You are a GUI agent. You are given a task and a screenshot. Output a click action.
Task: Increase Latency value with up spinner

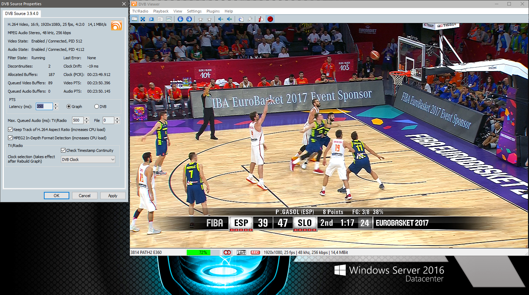click(x=55, y=105)
